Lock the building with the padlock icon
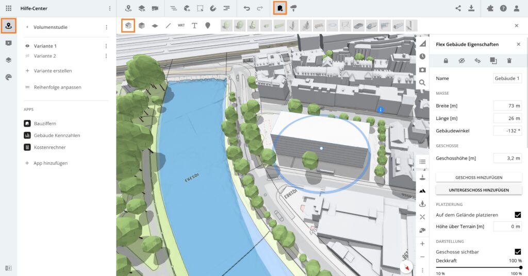 point(445,61)
